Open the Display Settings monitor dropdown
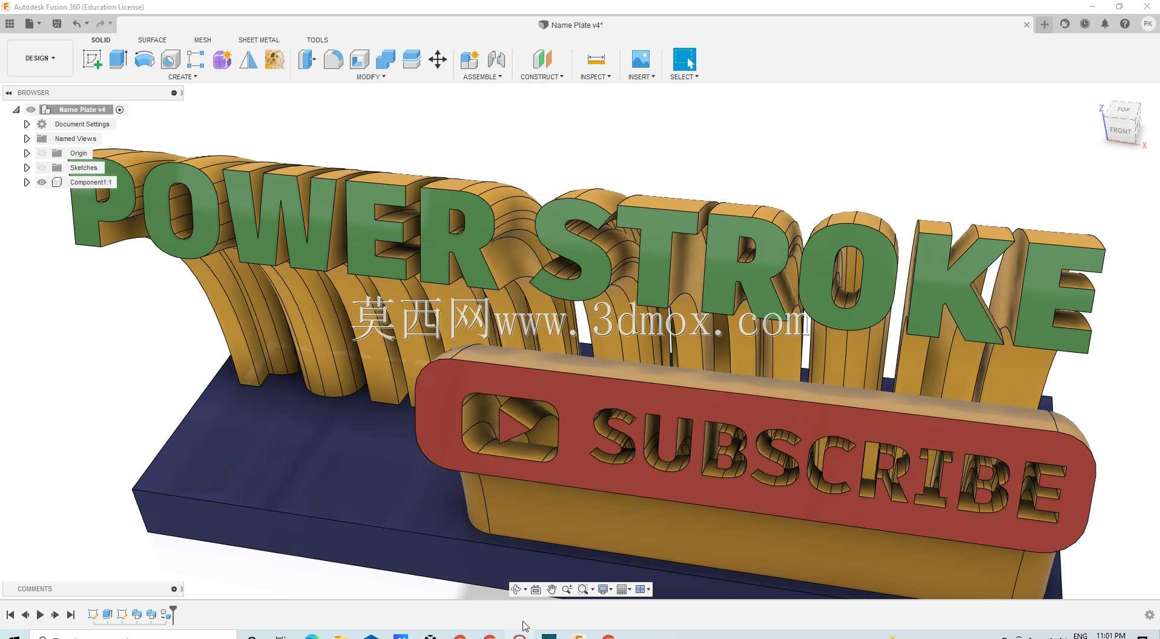1160x639 pixels. (x=605, y=589)
